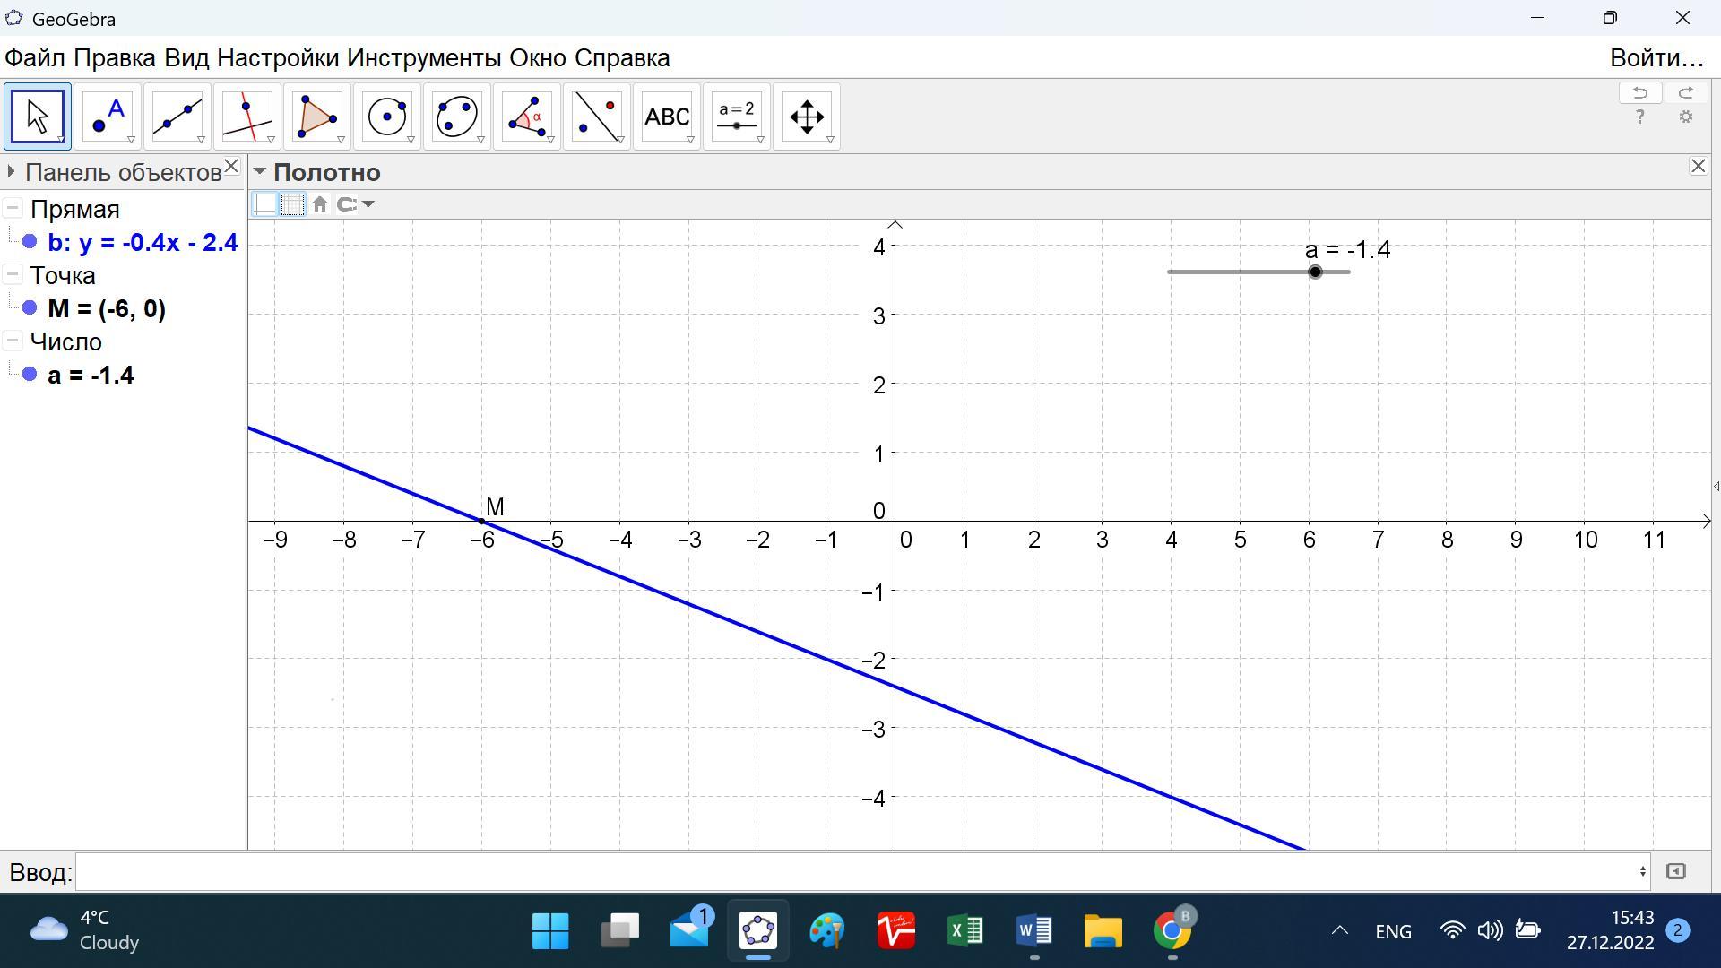This screenshot has width=1721, height=968.
Task: Select the Perpendicular line tool
Action: (247, 117)
